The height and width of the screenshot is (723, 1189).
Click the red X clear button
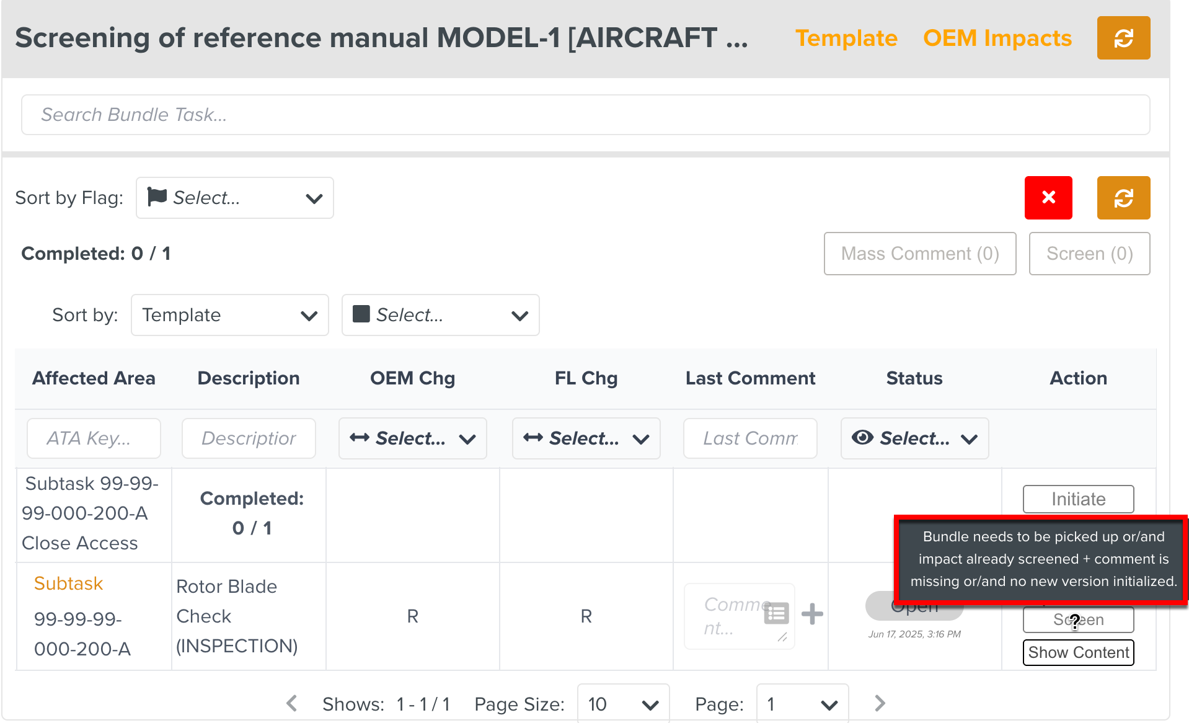[x=1048, y=198]
